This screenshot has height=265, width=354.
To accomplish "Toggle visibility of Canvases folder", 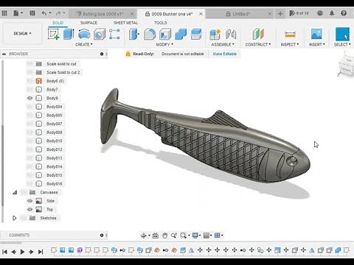I will (x=24, y=192).
